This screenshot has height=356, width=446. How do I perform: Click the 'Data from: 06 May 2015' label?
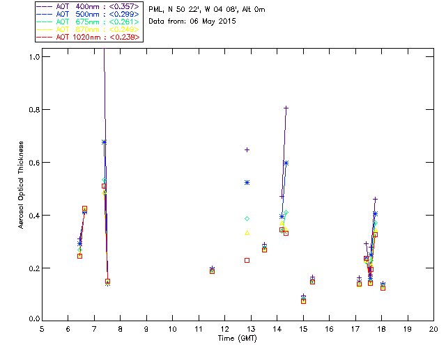pyautogui.click(x=192, y=22)
